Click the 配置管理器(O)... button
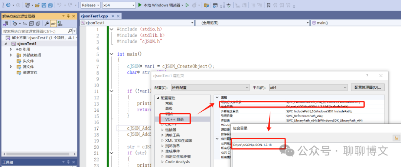This screenshot has width=401, height=167. [x=368, y=87]
